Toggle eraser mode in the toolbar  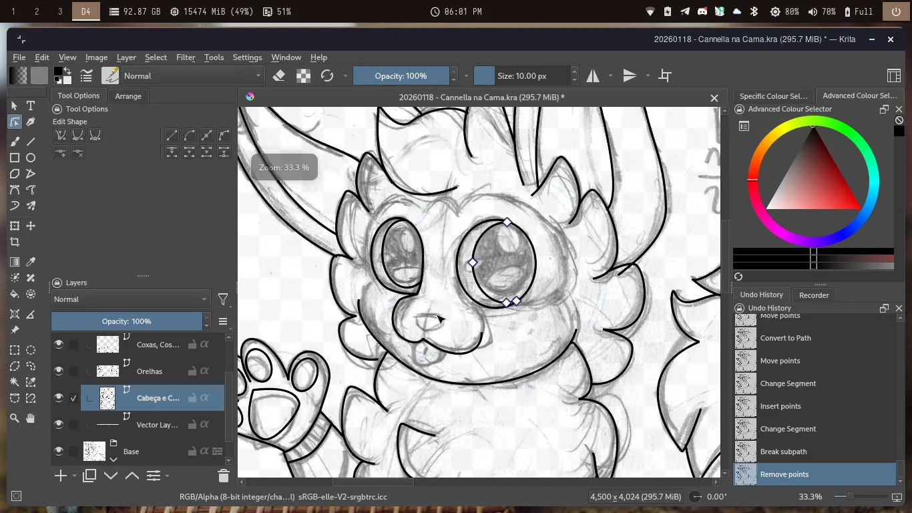click(279, 76)
